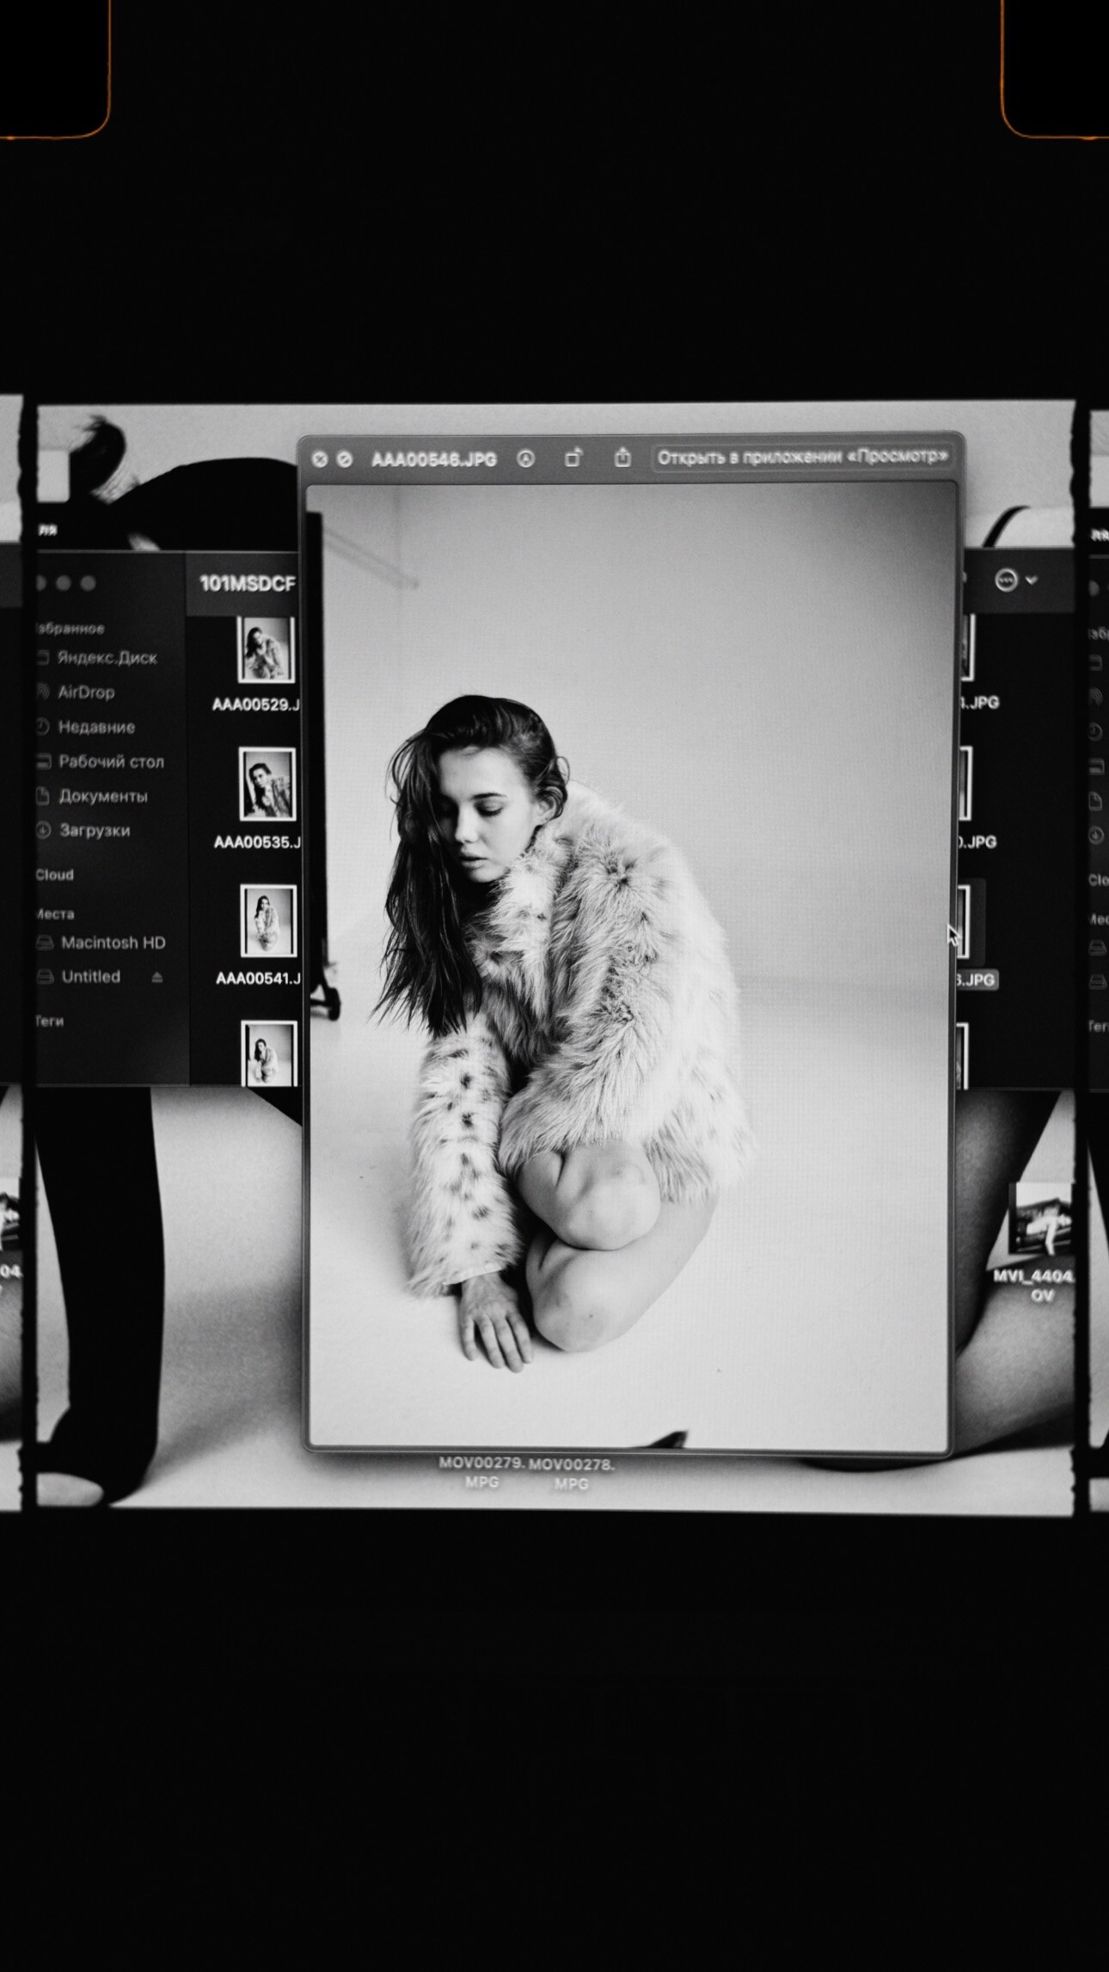Click the Share icon in Quick Look toolbar
The image size is (1109, 1972).
(622, 458)
